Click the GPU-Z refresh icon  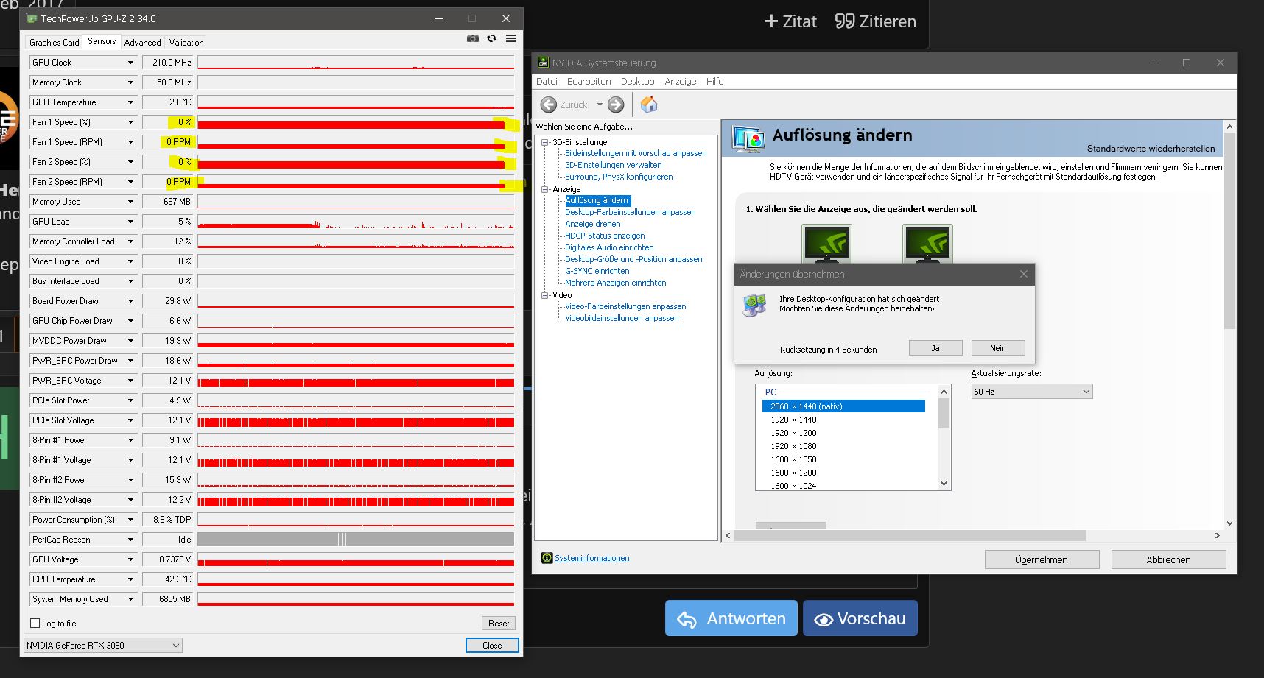492,38
